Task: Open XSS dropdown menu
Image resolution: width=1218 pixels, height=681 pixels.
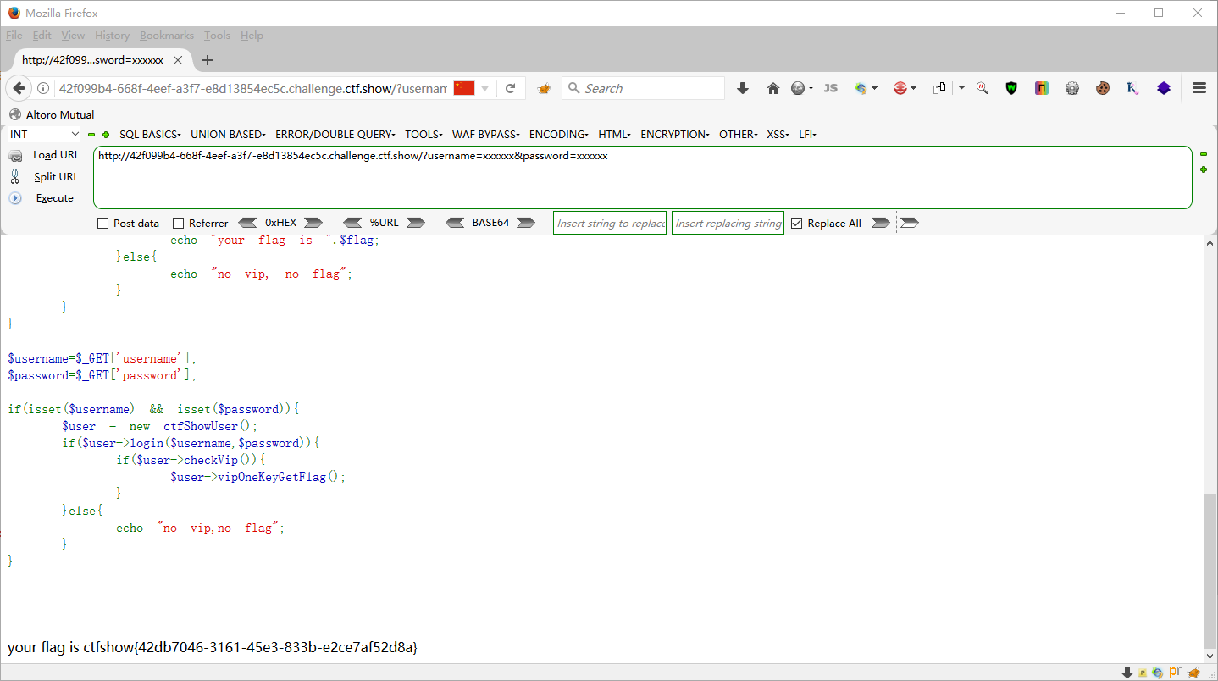Action: pos(778,135)
